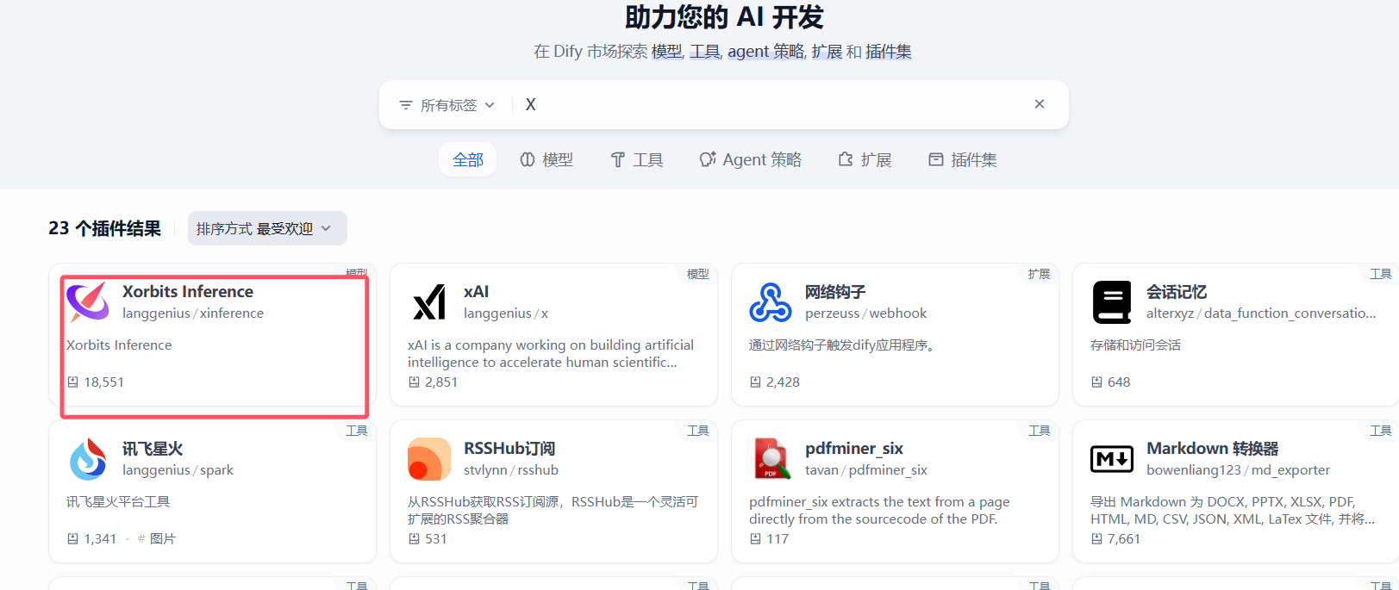Click the install count icon beside 1,341
This screenshot has height=590, width=1399.
73,538
